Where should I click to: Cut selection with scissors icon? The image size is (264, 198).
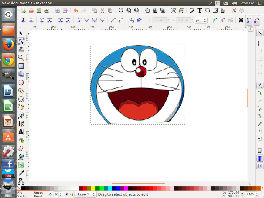(102, 10)
